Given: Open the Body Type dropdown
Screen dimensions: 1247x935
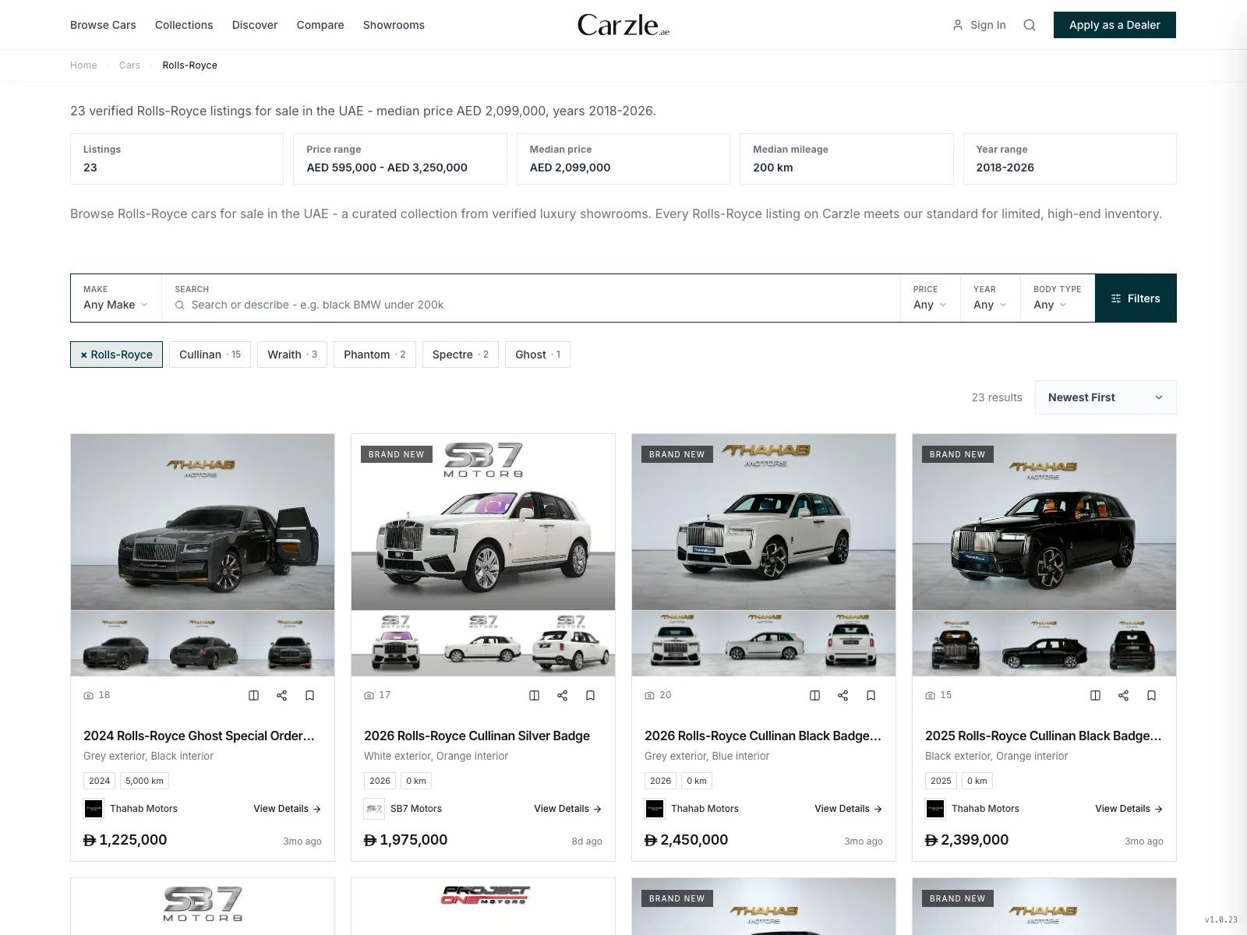Looking at the screenshot, I should click(1057, 298).
